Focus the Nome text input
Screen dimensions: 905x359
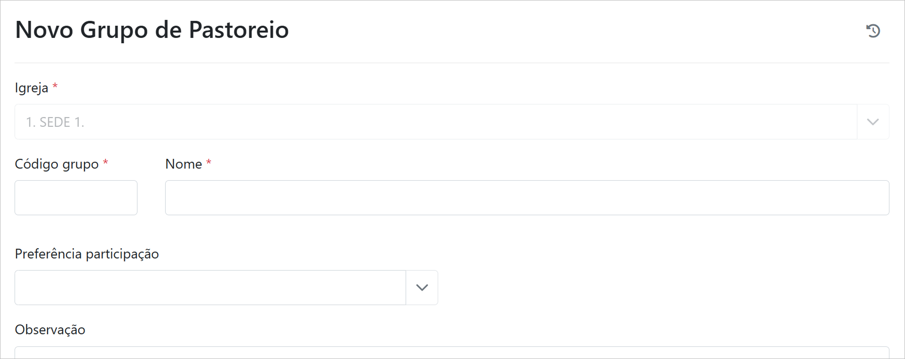pyautogui.click(x=527, y=198)
